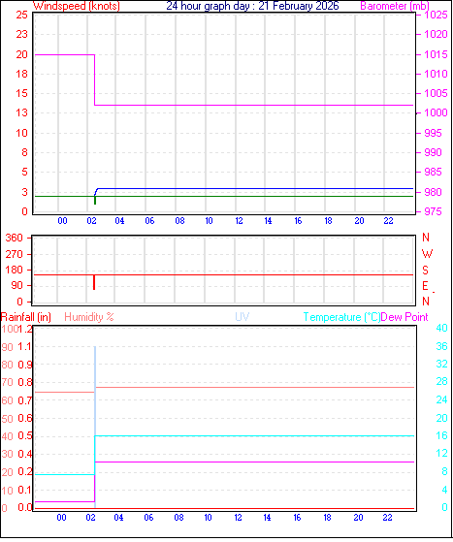The width and height of the screenshot is (453, 542).
Task: Click the 980 barometer axis value
Action: coord(433,192)
